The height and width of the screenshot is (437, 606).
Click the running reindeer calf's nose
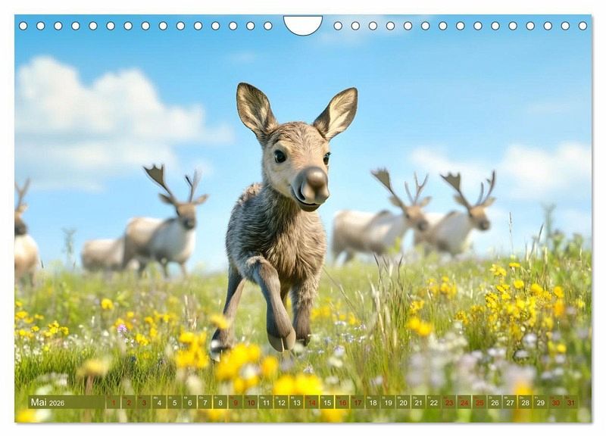click(313, 185)
